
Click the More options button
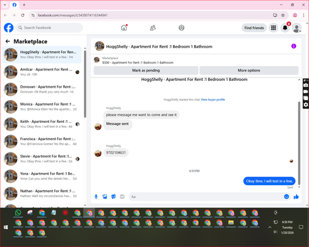tap(249, 70)
